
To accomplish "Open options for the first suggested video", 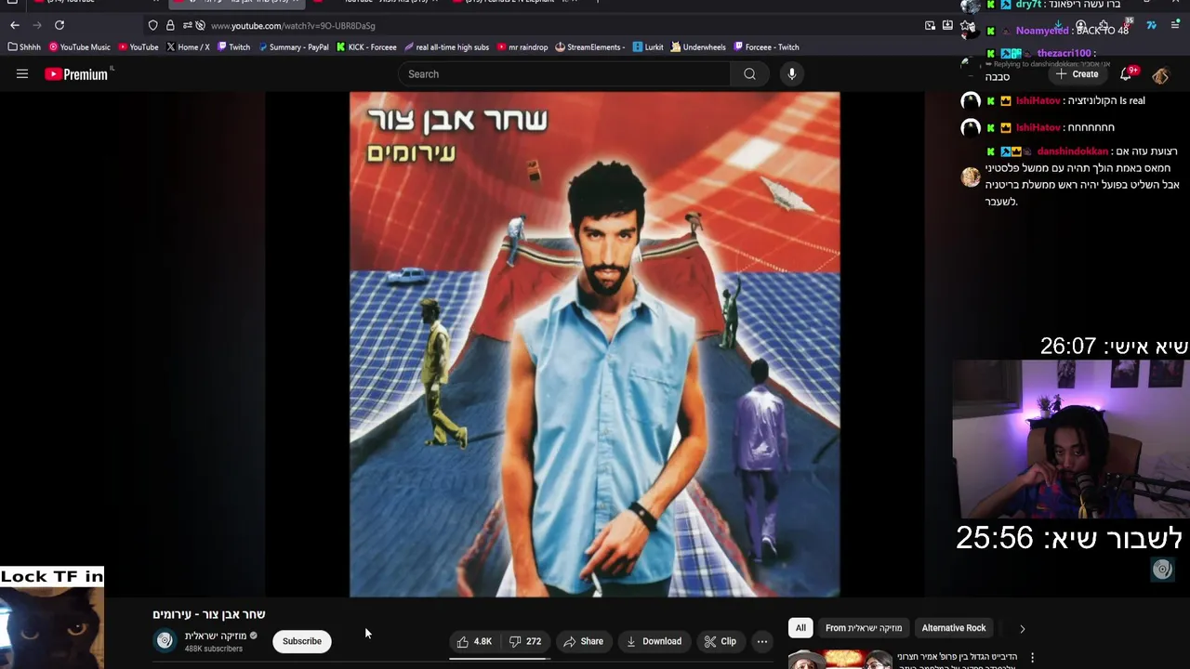I will point(1032,658).
